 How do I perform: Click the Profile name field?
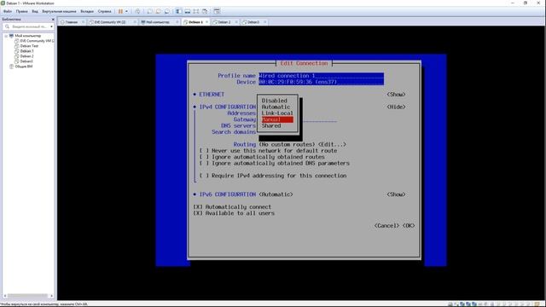321,76
